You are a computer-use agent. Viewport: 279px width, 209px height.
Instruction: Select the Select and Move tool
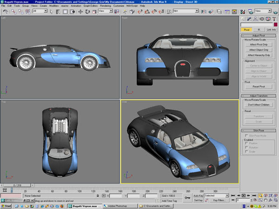click(x=80, y=11)
